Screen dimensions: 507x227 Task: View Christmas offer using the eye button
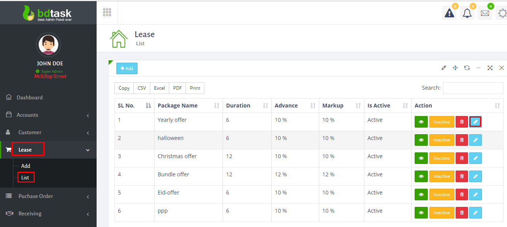pyautogui.click(x=421, y=158)
